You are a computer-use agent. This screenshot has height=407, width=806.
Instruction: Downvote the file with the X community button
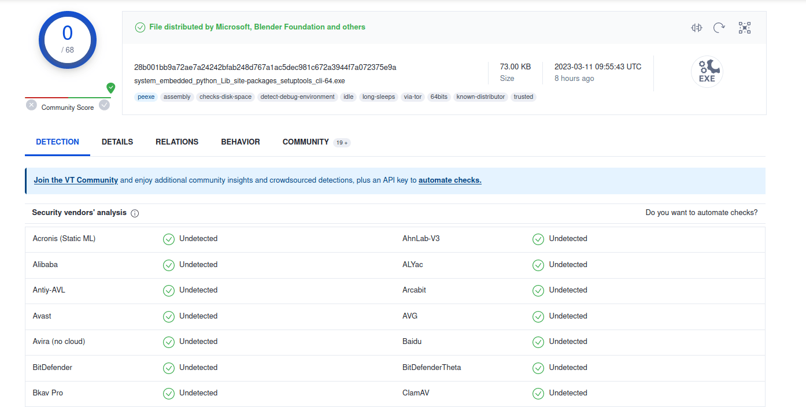click(31, 105)
